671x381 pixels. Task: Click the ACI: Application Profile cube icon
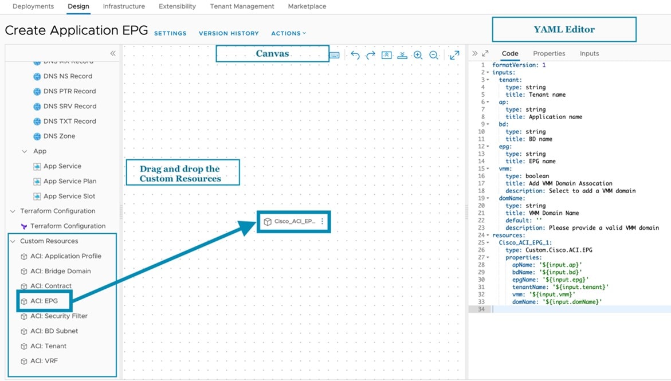click(x=24, y=257)
